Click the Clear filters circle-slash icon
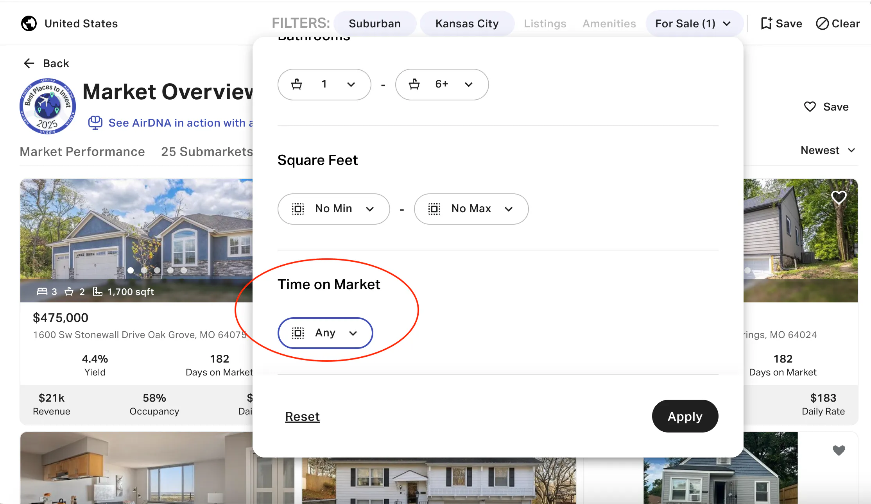871x504 pixels. (822, 23)
